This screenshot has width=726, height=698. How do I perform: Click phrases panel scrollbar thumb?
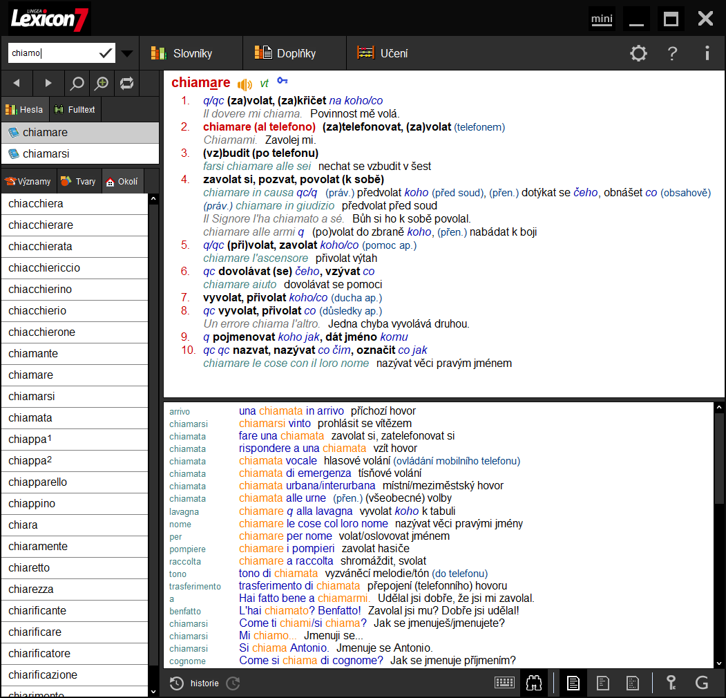coord(718,459)
